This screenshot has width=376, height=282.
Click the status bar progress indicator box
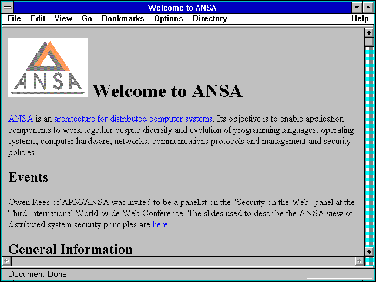click(340, 274)
